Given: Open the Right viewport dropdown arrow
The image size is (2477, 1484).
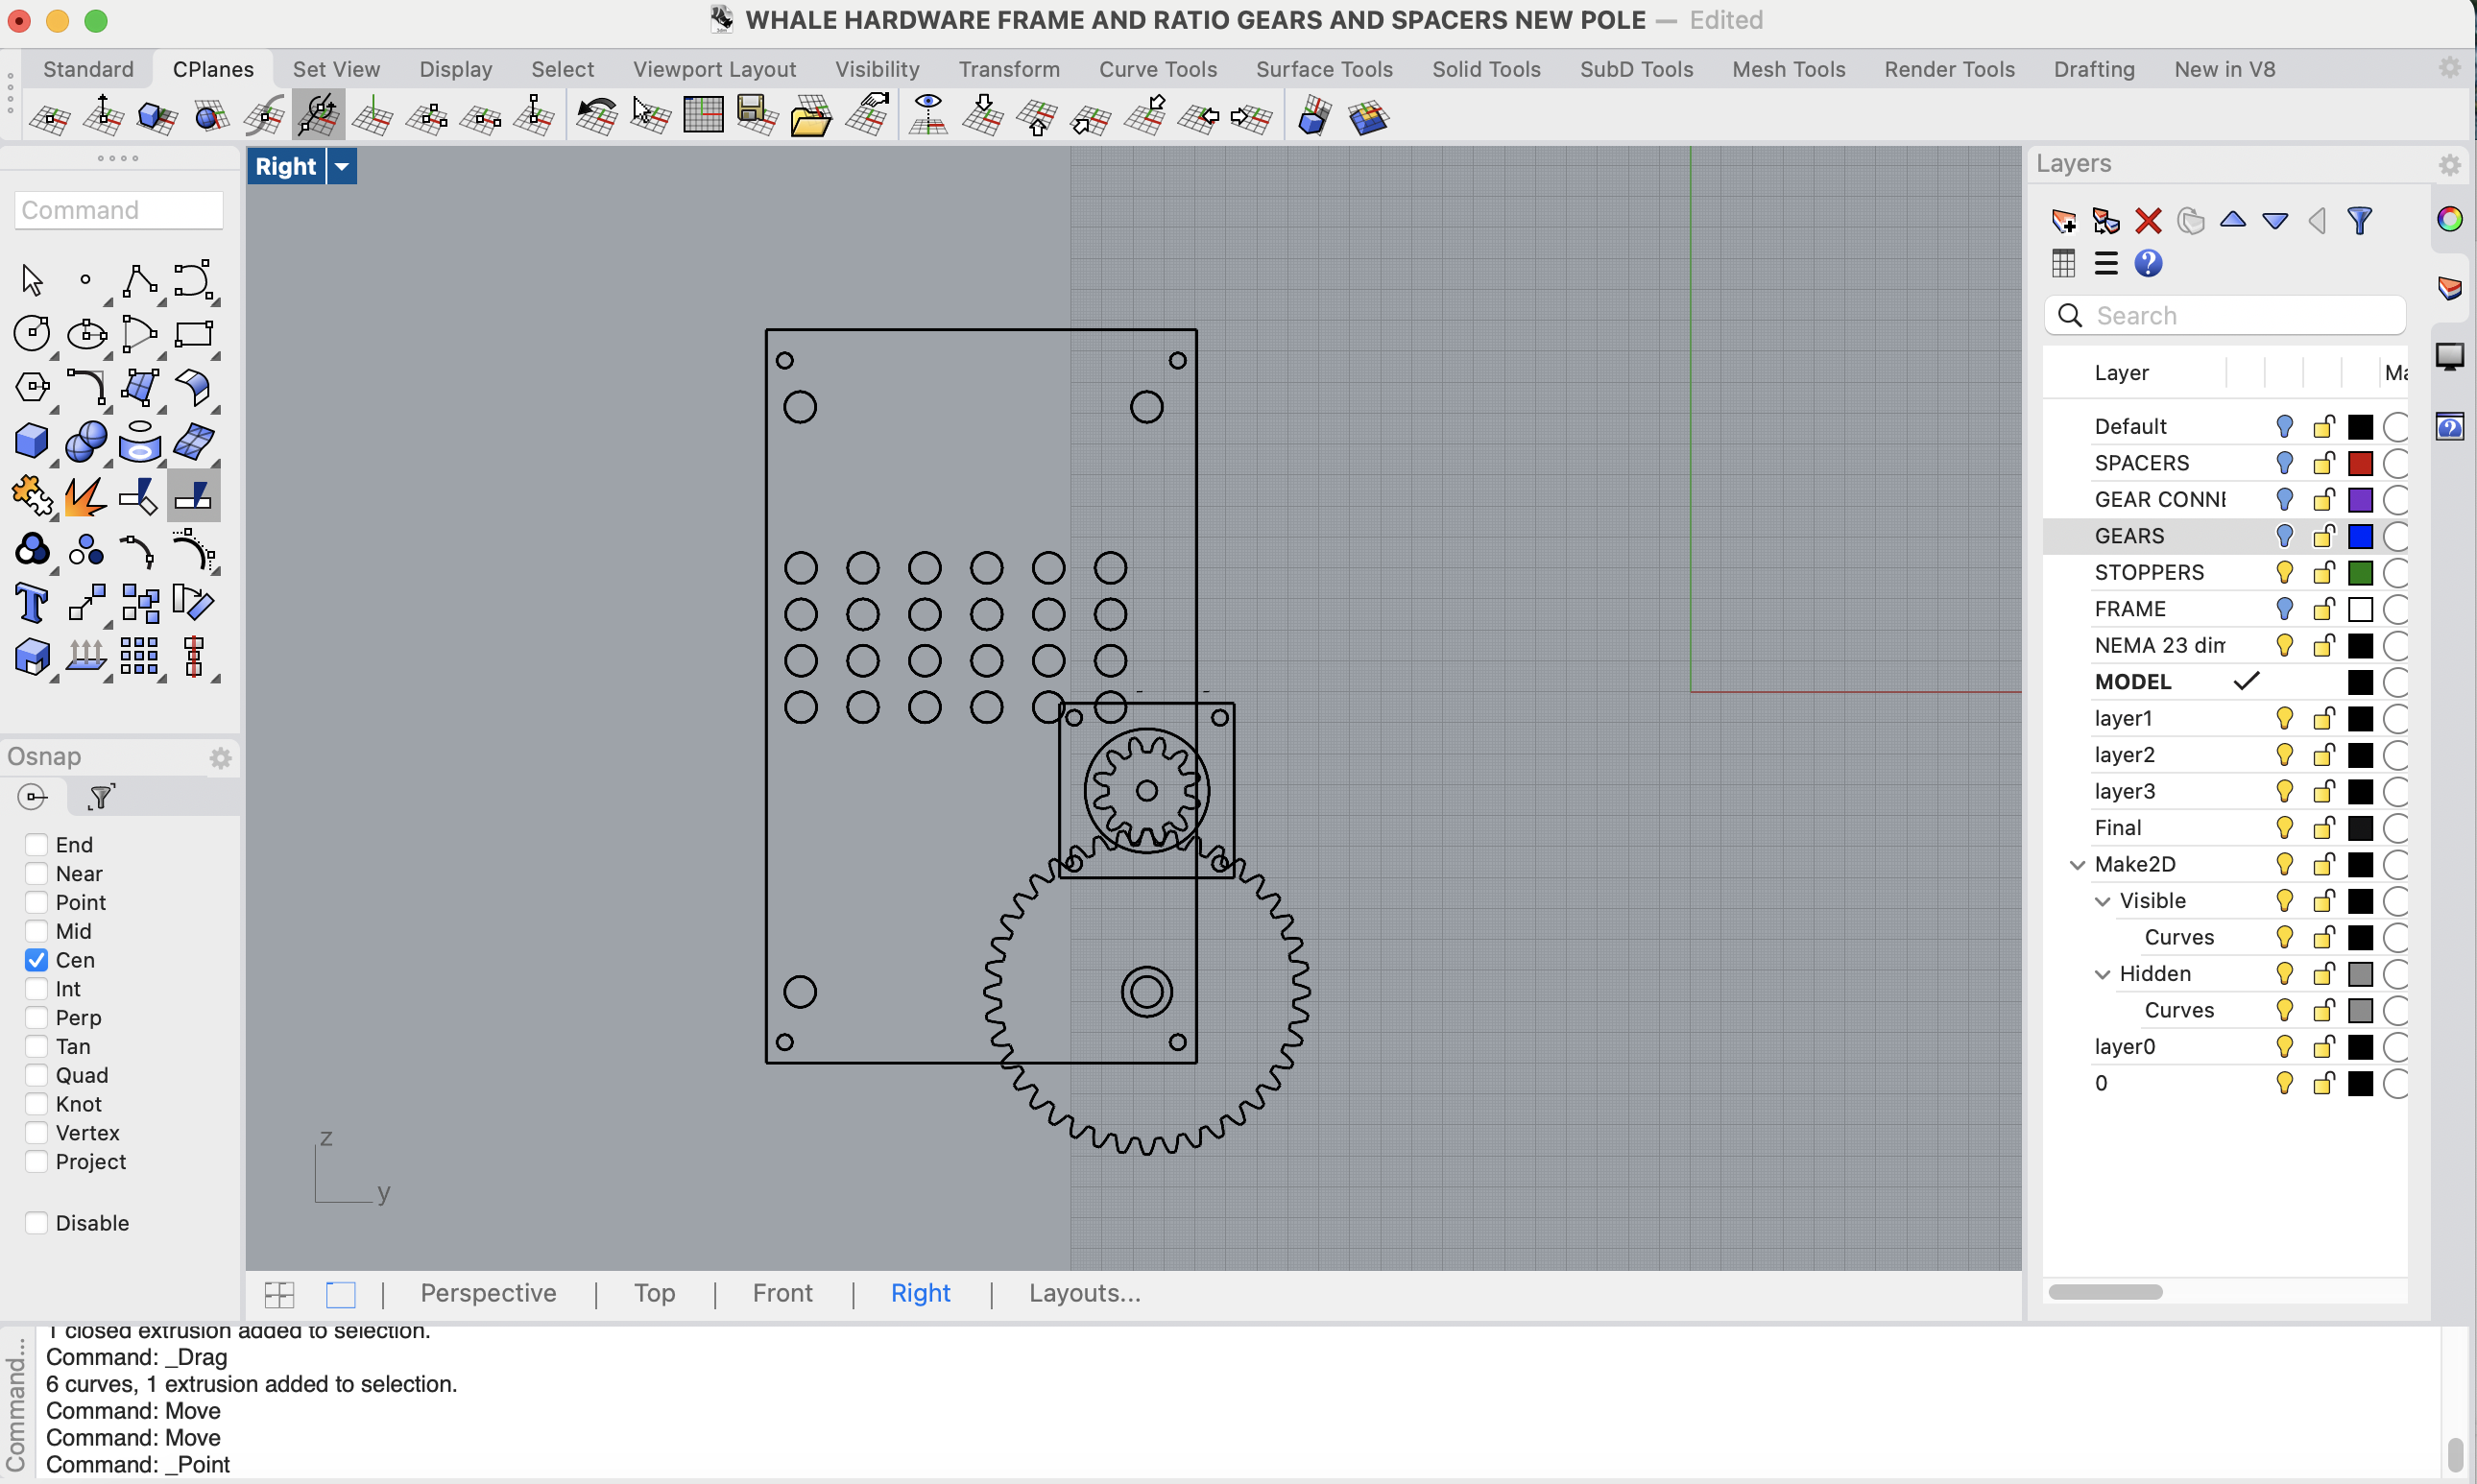Looking at the screenshot, I should [x=342, y=166].
